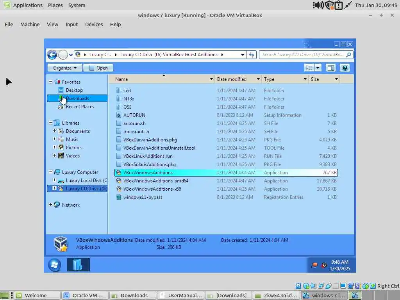Click the Explorer Forward navigation button
This screenshot has width=400, height=300.
(63, 55)
